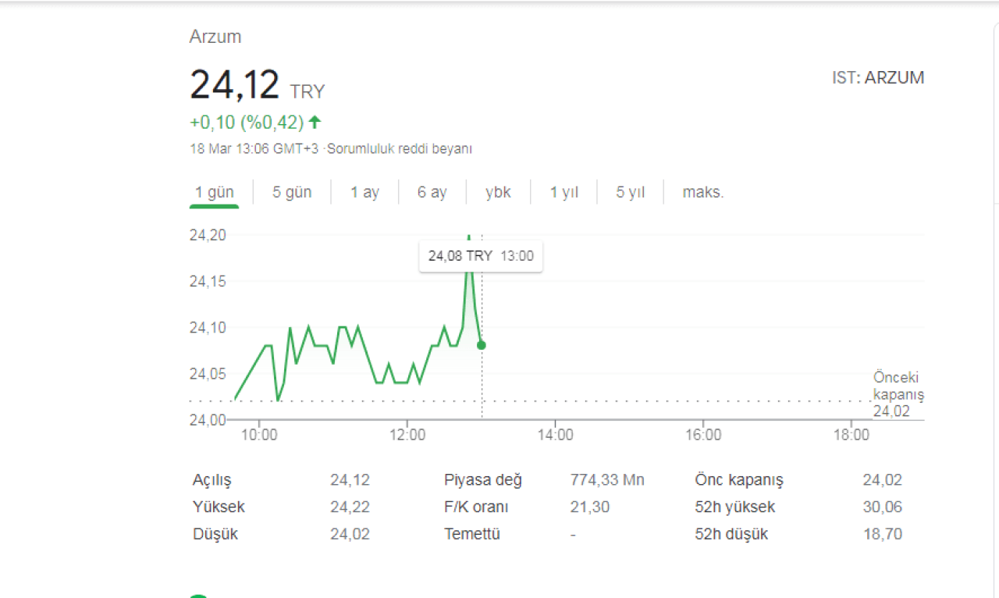Show the 1 yıl chart range
This screenshot has width=999, height=598.
point(563,192)
